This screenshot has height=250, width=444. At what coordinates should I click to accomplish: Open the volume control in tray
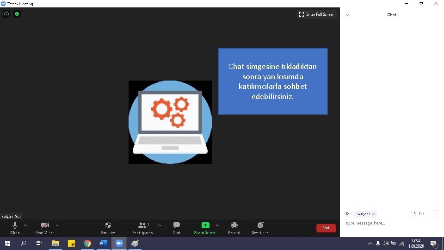pyautogui.click(x=386, y=244)
